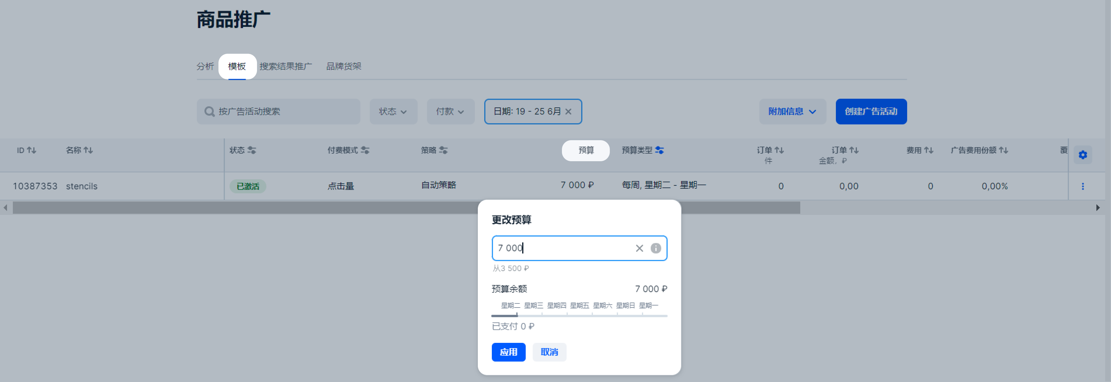The image size is (1111, 382).
Task: Click 每周, 星期二 - 星期一 budget type cell
Action: pyautogui.click(x=664, y=185)
